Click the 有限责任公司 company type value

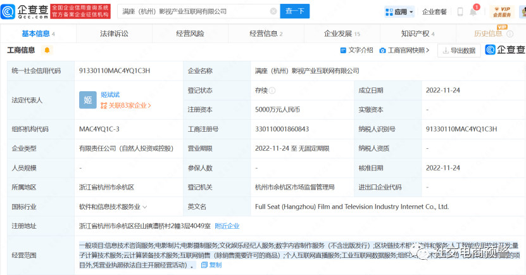coord(126,148)
